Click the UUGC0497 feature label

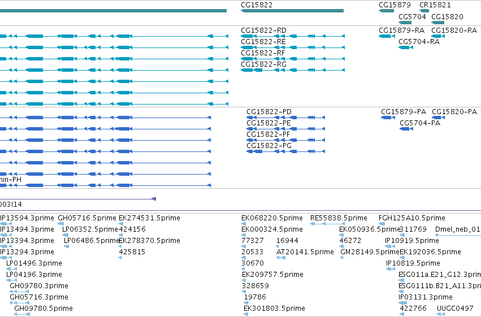455,309
